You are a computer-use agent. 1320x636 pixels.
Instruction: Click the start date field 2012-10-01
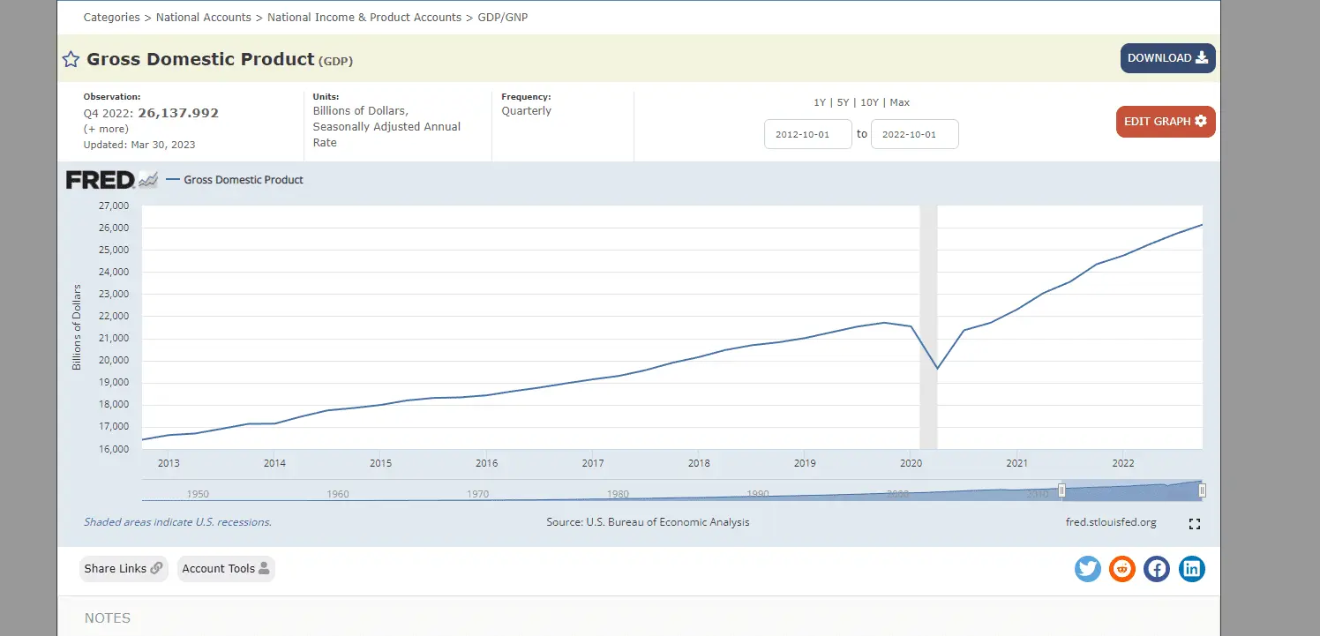pyautogui.click(x=807, y=135)
